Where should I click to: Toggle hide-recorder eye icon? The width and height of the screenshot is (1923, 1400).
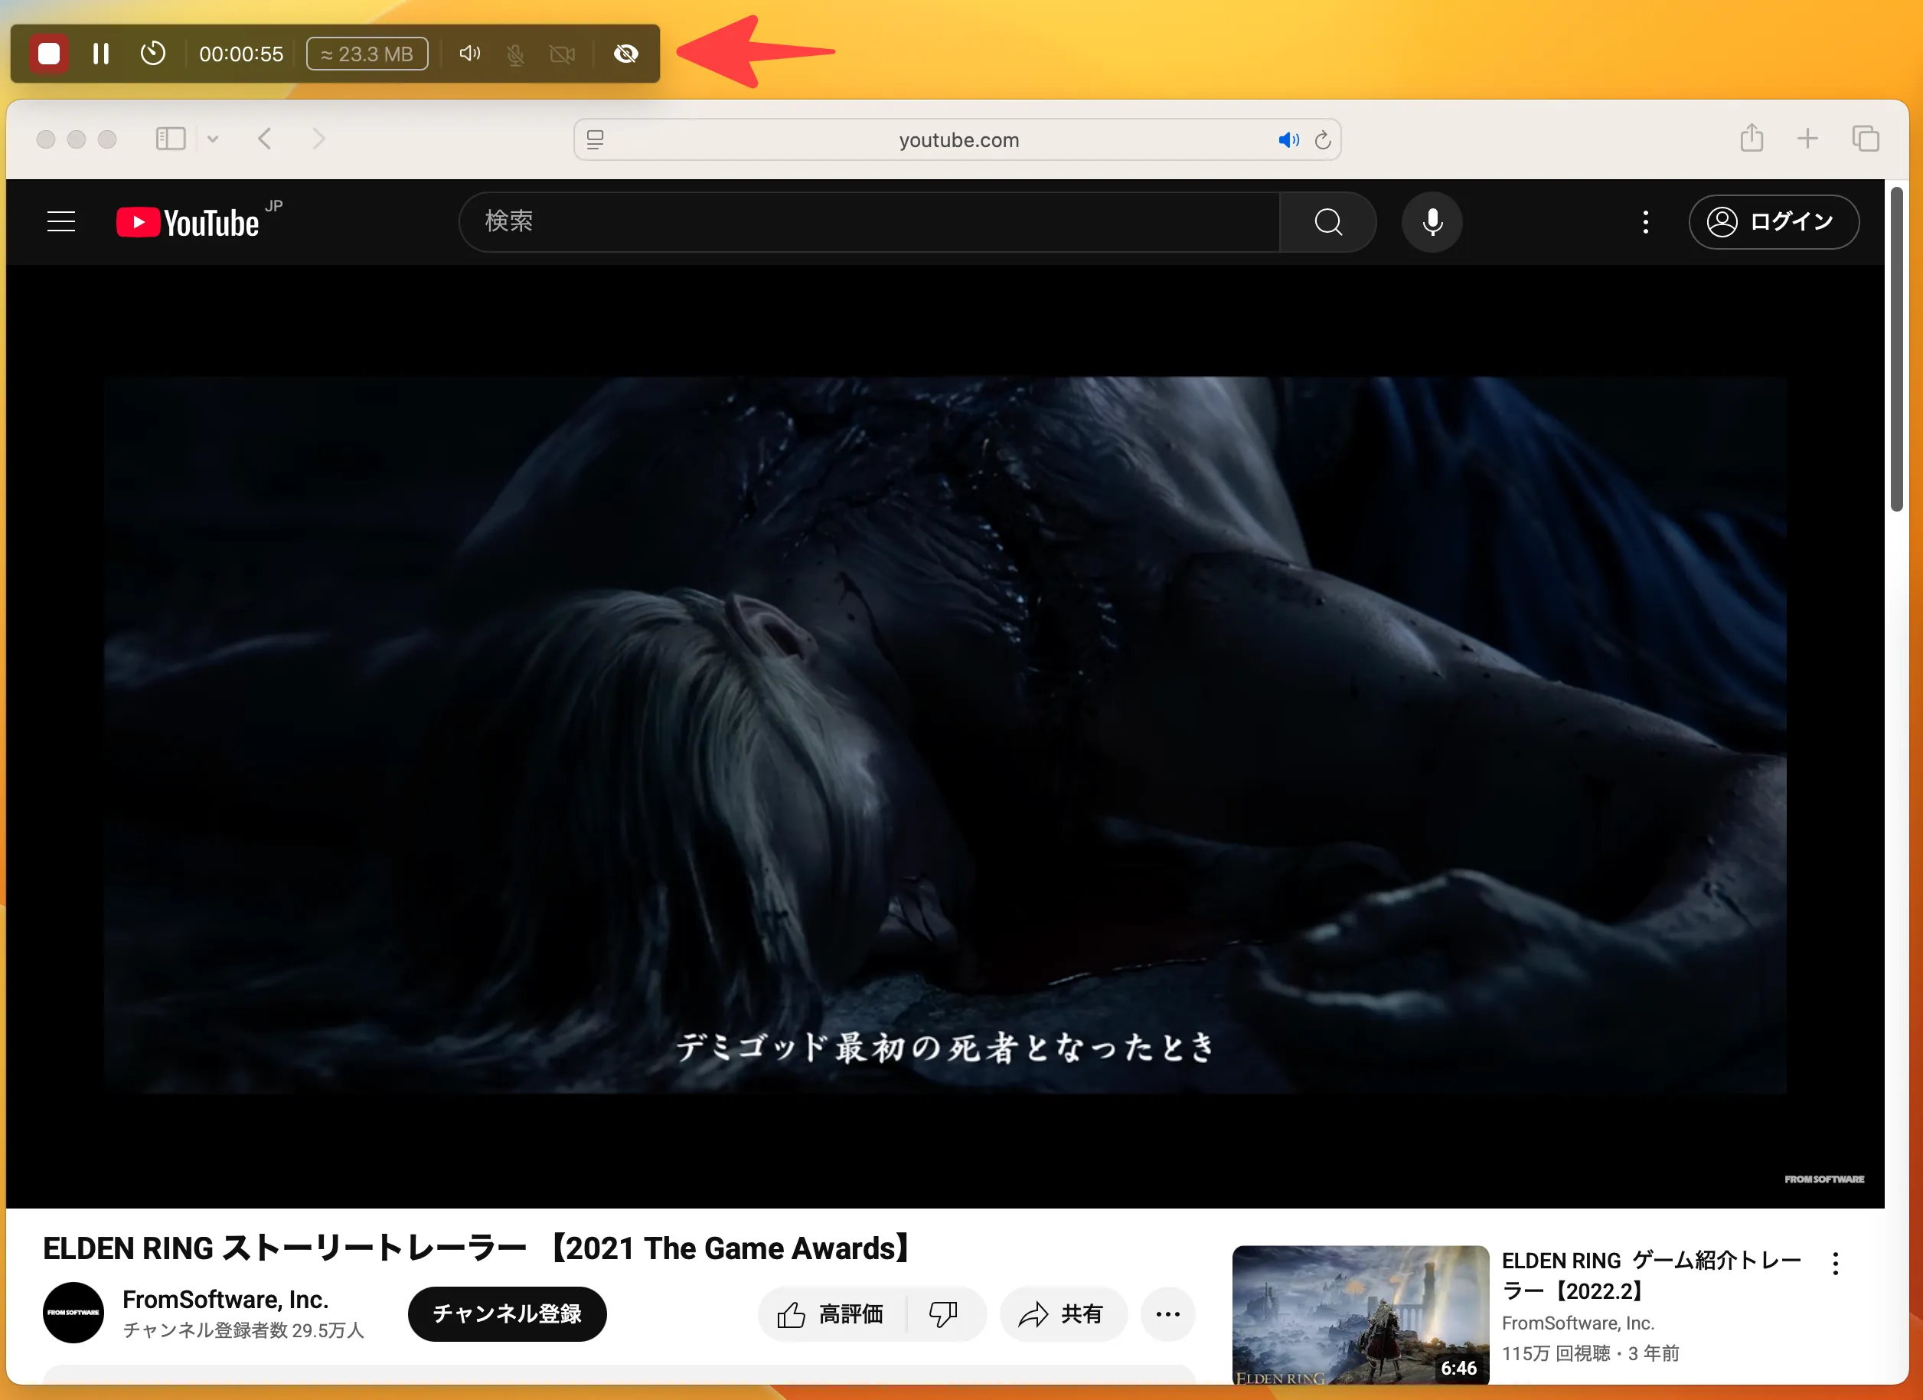[x=625, y=54]
